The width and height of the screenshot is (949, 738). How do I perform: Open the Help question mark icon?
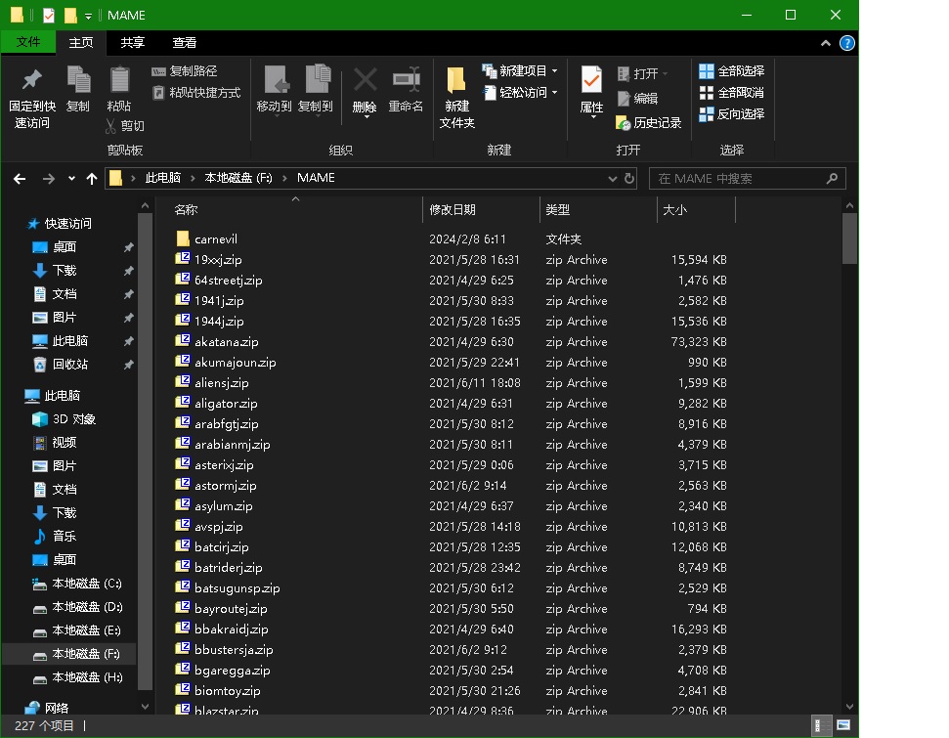point(846,43)
